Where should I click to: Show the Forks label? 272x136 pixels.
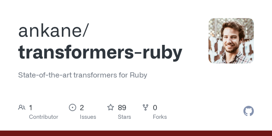click(x=160, y=117)
